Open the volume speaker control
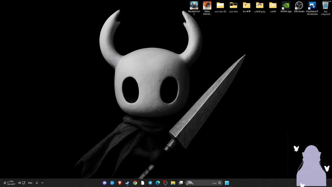Viewport: 332px width, 187px height. (x=19, y=183)
